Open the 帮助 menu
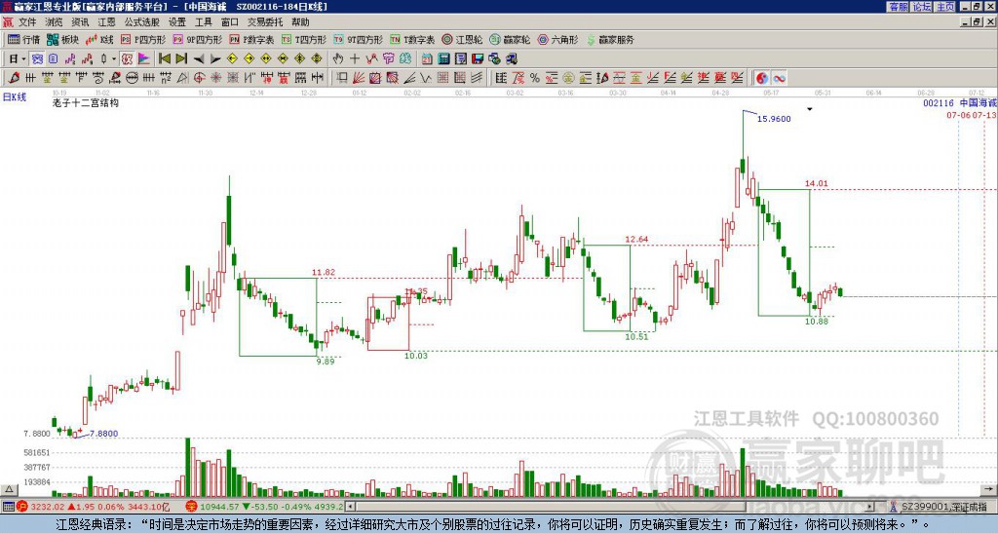Screen dimensions: 998x534 tap(300, 22)
